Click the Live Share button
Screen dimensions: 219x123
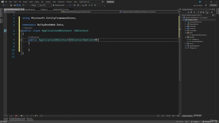pos(198,5)
